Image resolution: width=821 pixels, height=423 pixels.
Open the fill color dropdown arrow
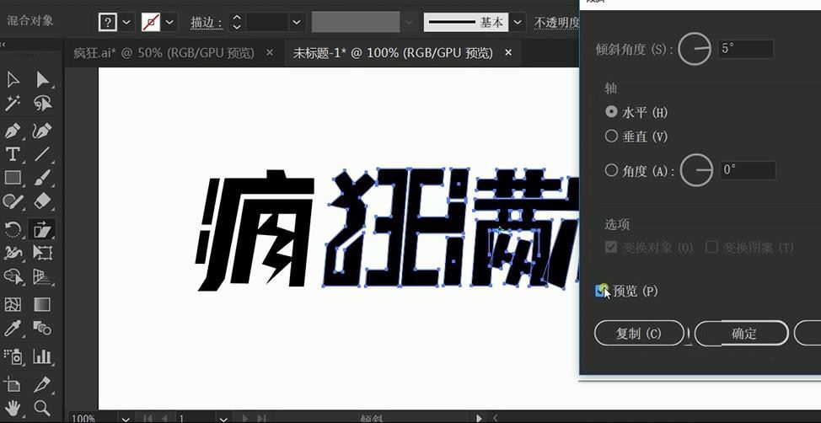126,22
